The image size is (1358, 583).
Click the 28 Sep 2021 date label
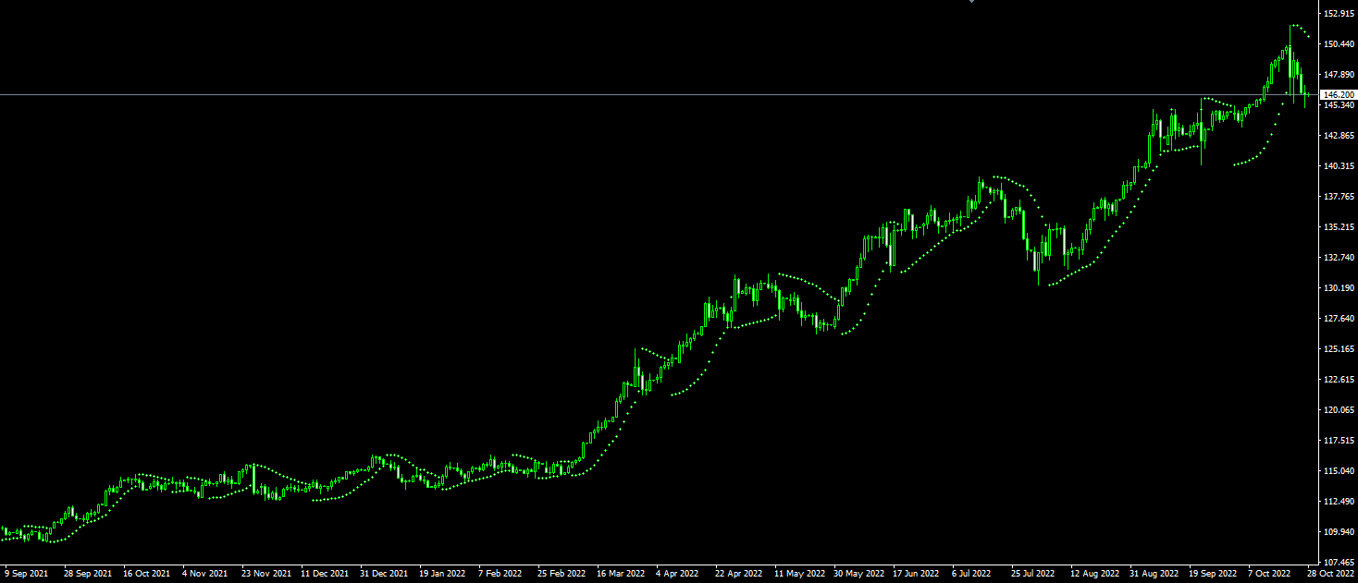pyautogui.click(x=87, y=574)
